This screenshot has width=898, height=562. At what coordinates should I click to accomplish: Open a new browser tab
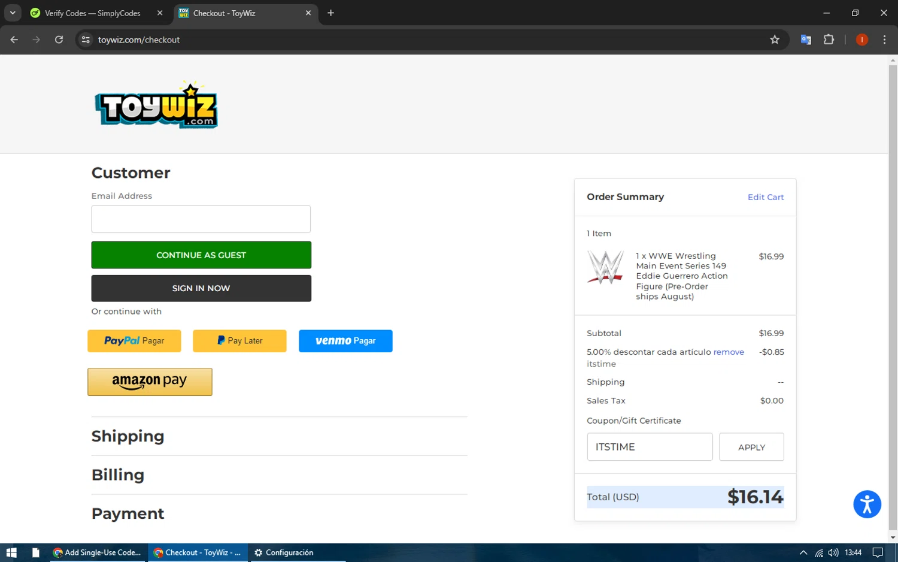pyautogui.click(x=330, y=13)
